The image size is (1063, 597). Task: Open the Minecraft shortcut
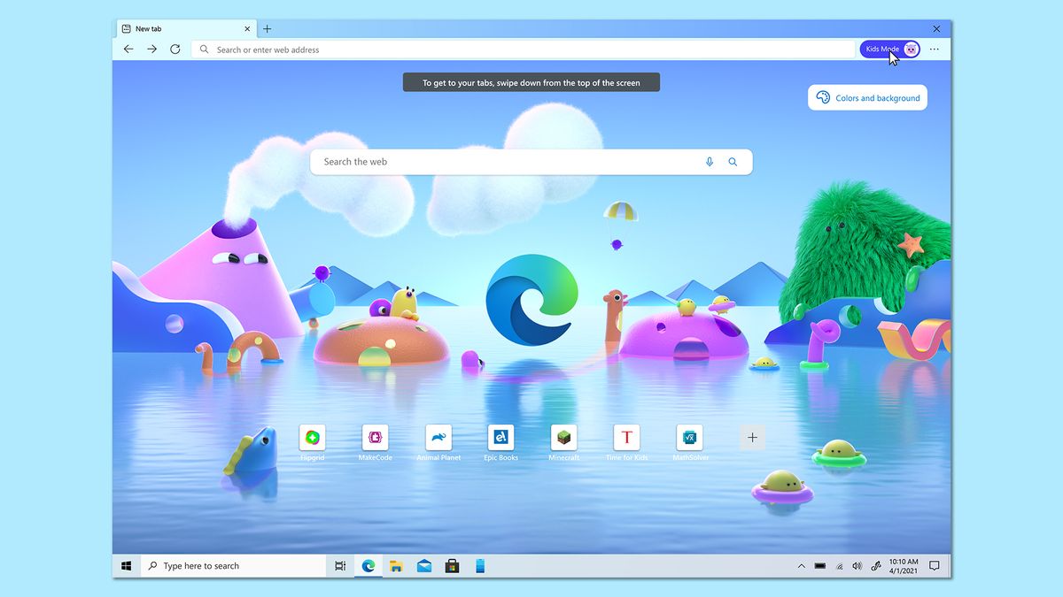pos(563,437)
